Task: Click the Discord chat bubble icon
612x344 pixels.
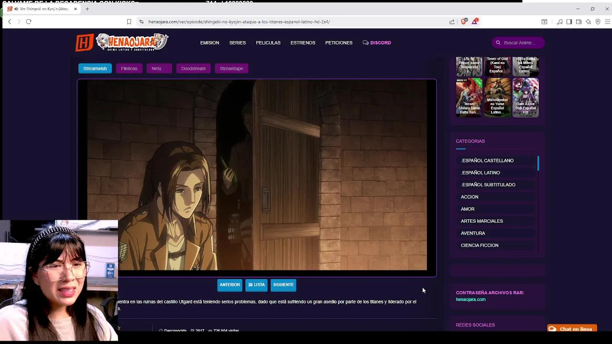Action: pos(366,43)
